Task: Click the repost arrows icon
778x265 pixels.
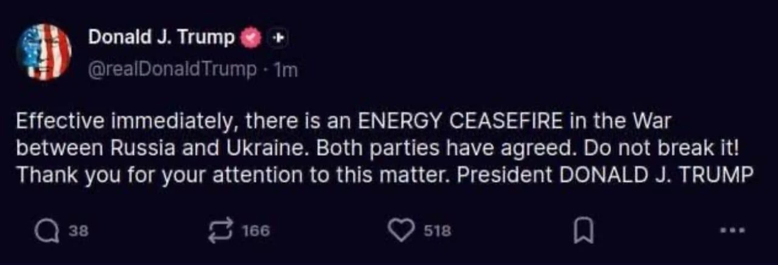Action: click(220, 230)
